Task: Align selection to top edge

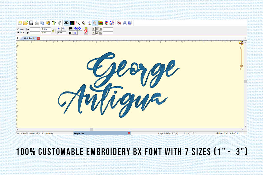Action: tap(94, 33)
